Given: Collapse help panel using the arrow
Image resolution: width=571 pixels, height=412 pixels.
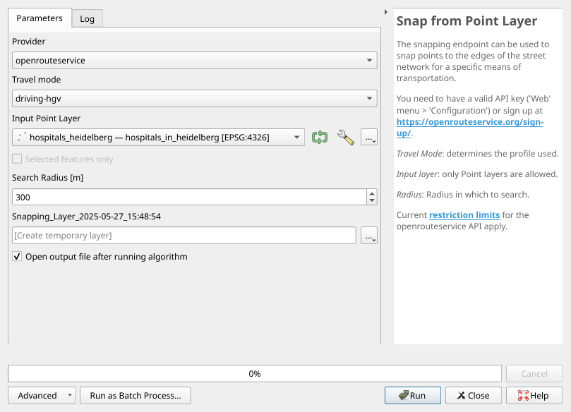Looking at the screenshot, I should [385, 12].
